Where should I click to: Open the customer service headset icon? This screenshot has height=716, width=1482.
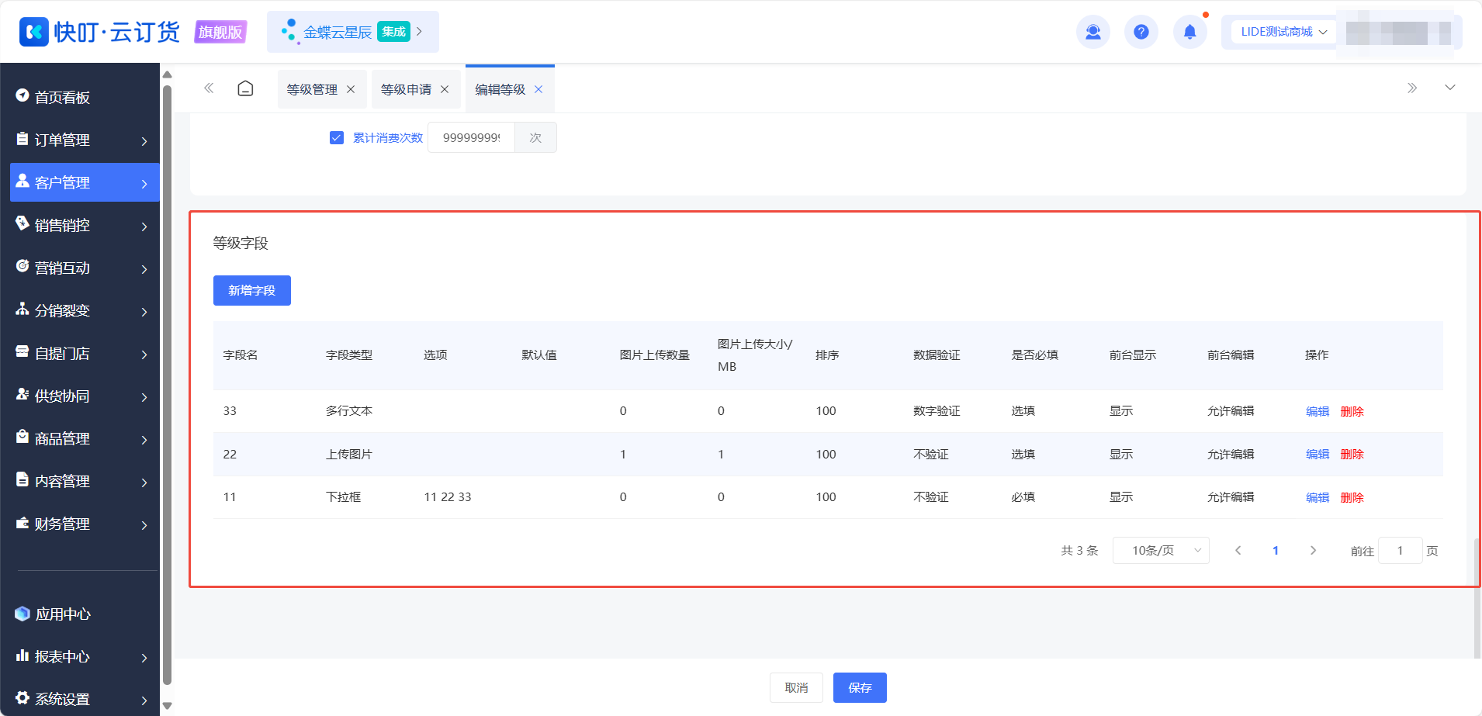pos(1092,32)
